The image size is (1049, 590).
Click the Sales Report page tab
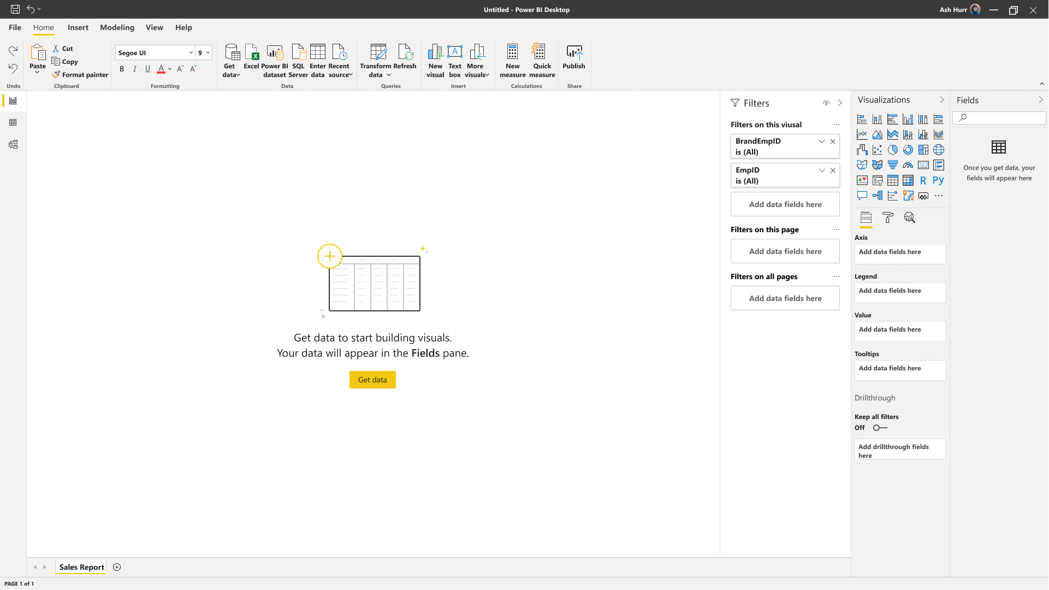(81, 567)
